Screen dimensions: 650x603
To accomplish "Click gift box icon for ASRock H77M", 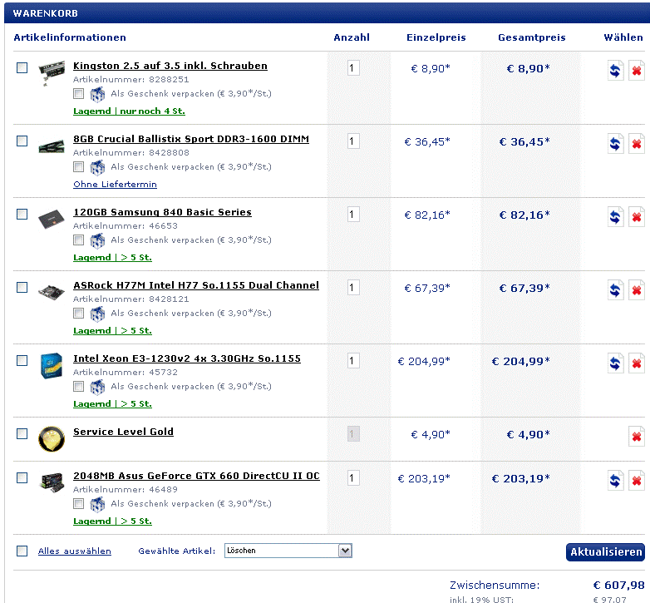I will pos(97,314).
